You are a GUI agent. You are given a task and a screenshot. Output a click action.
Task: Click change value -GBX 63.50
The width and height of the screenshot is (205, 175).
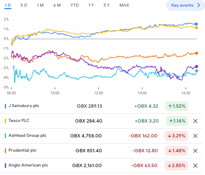tap(144, 166)
